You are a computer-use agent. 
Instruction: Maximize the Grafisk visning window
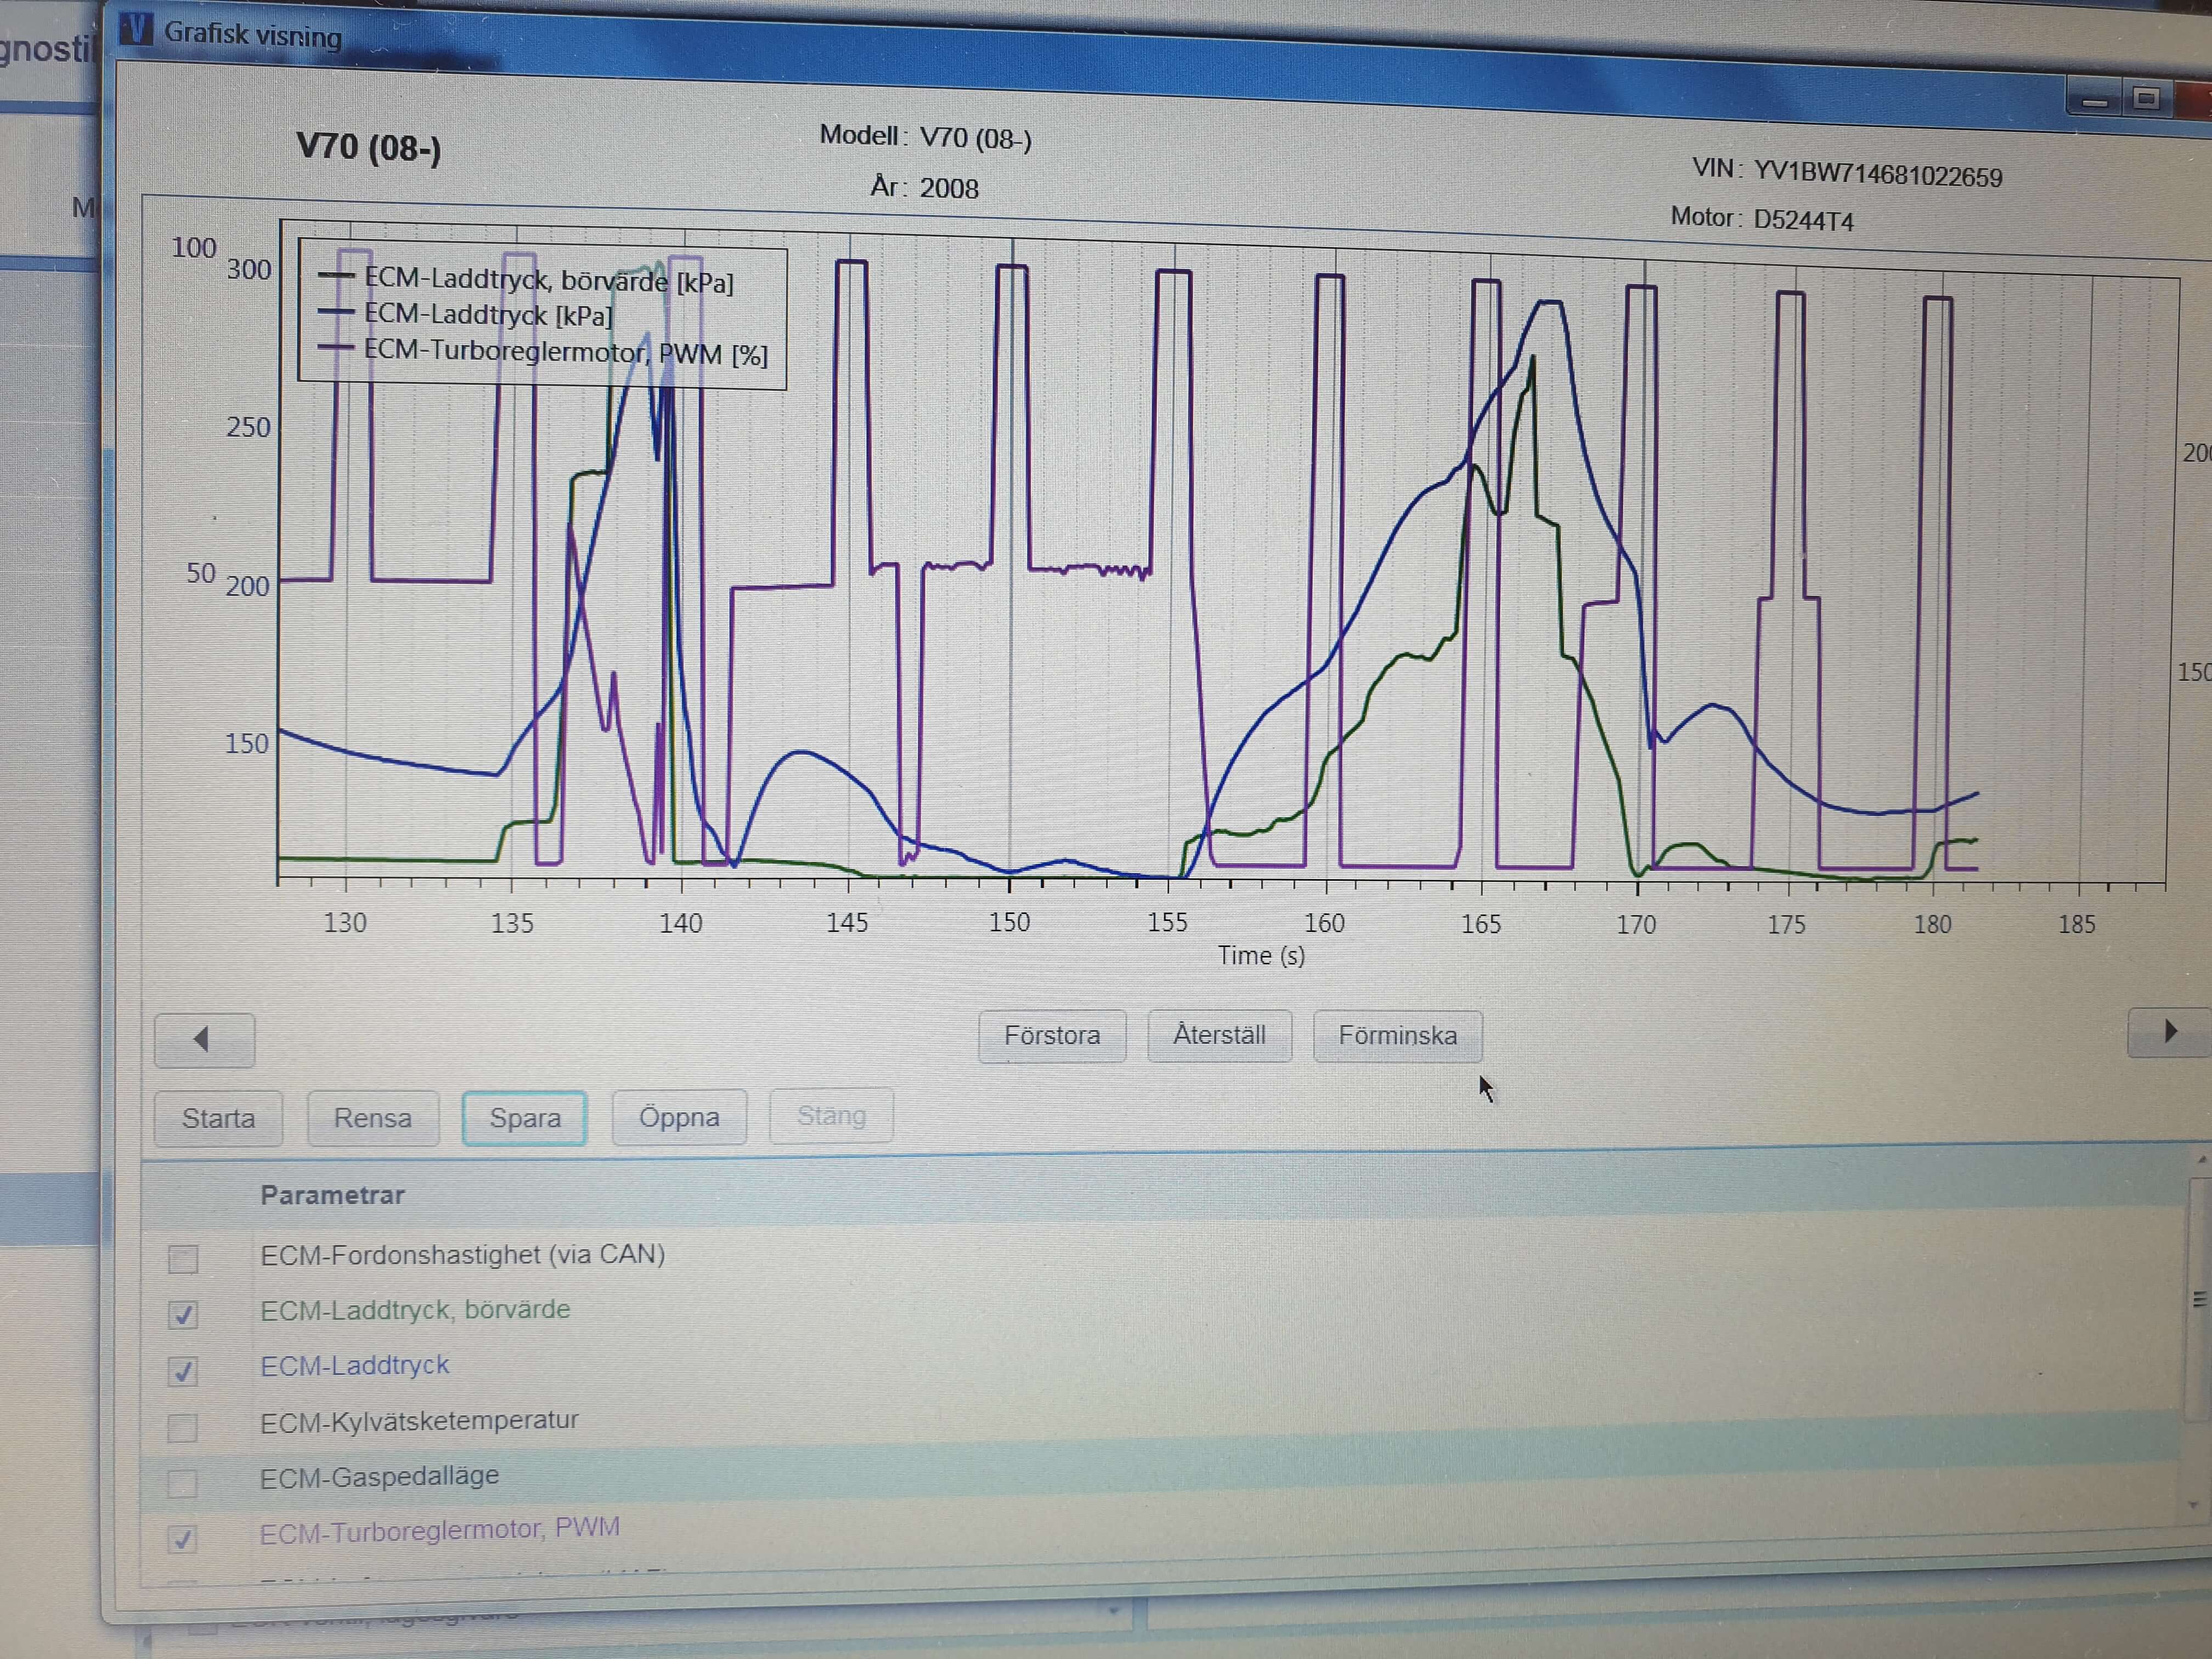tap(2146, 98)
